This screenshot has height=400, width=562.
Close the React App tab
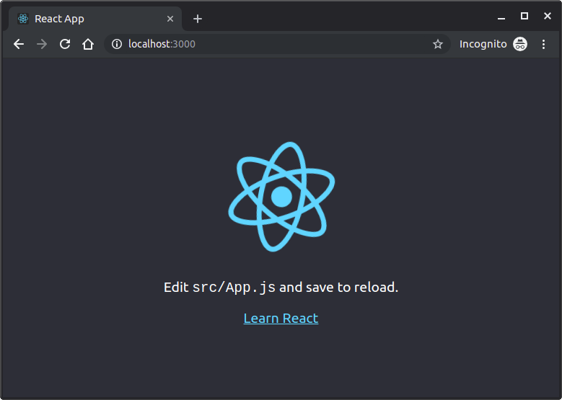pos(170,19)
